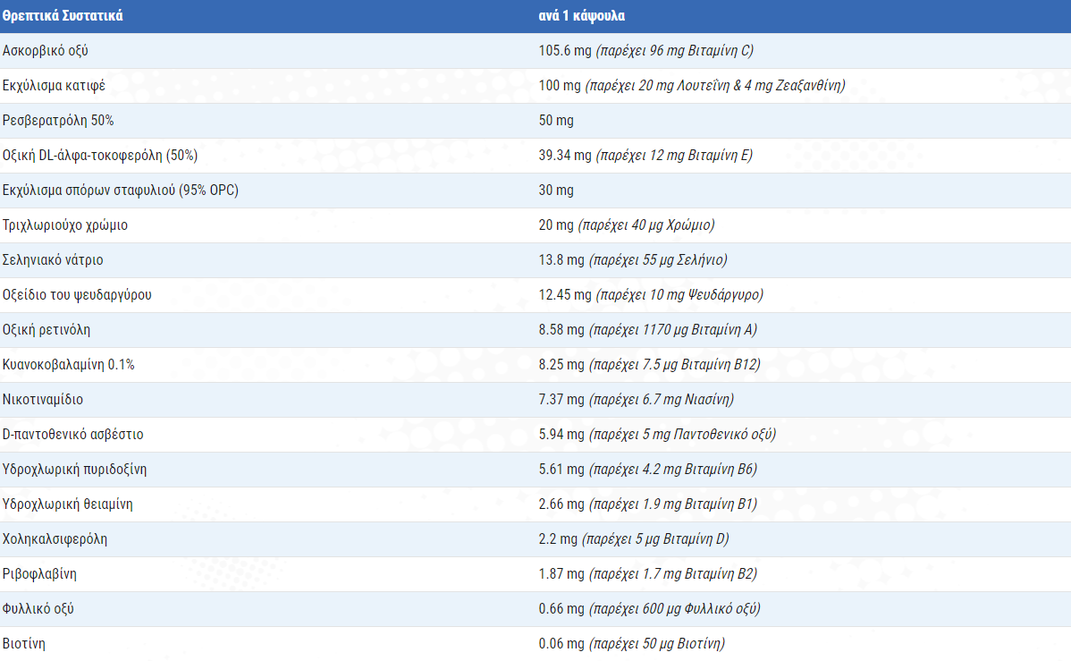Select the 8.58 mg Βιταμίνη A amount
Viewport: 1071px width, 661px height.
(647, 329)
